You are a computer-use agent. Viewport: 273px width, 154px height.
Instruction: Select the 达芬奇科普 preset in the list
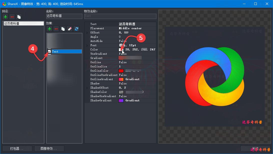[23, 23]
